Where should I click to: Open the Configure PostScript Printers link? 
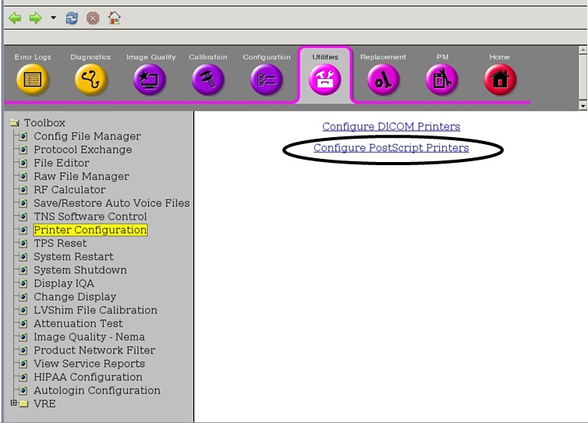tap(391, 148)
